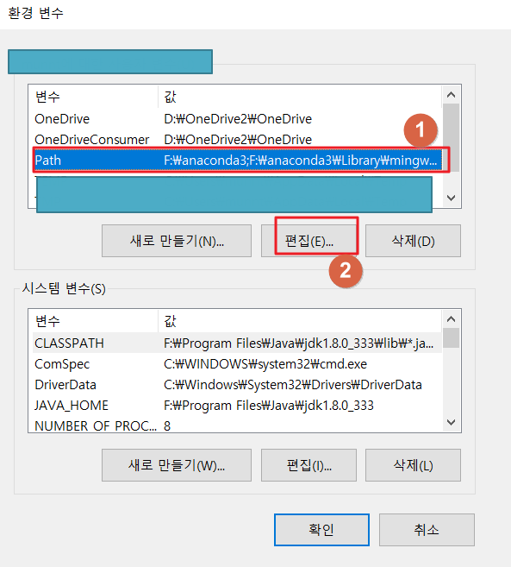Click the user list 변수 column header
Screen dimensions: 511x567
[x=95, y=97]
